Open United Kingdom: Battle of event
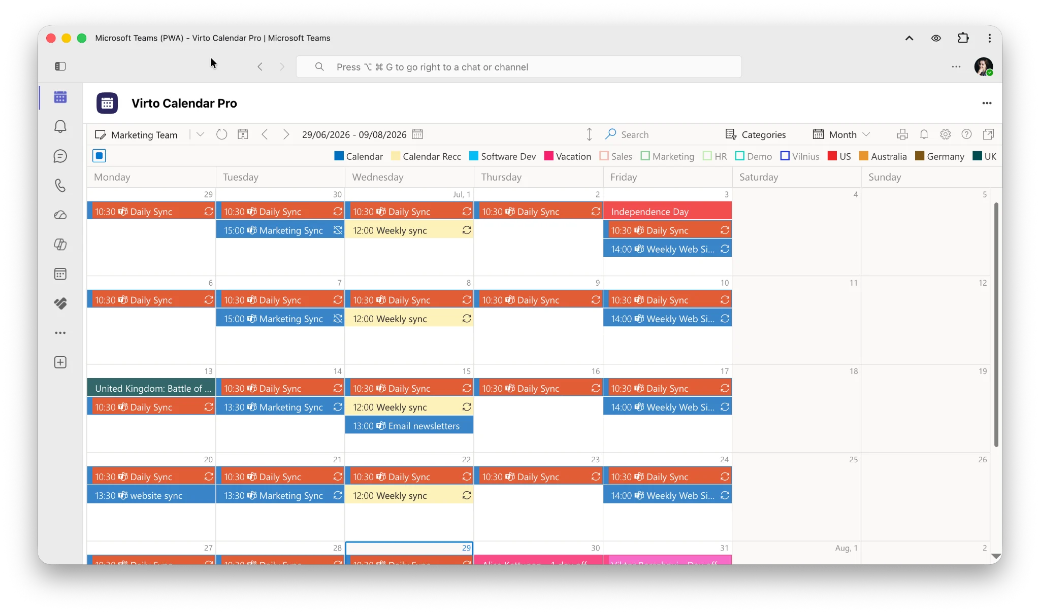Viewport: 1040px width, 614px height. coord(151,388)
